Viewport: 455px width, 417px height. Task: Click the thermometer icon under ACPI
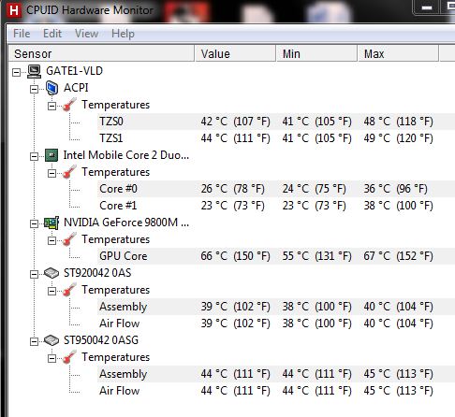(x=69, y=105)
